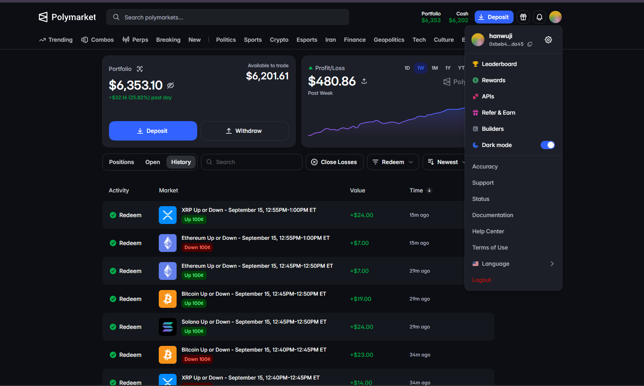Click the Deposit button in portfolio card
This screenshot has width=644, height=386.
(153, 131)
